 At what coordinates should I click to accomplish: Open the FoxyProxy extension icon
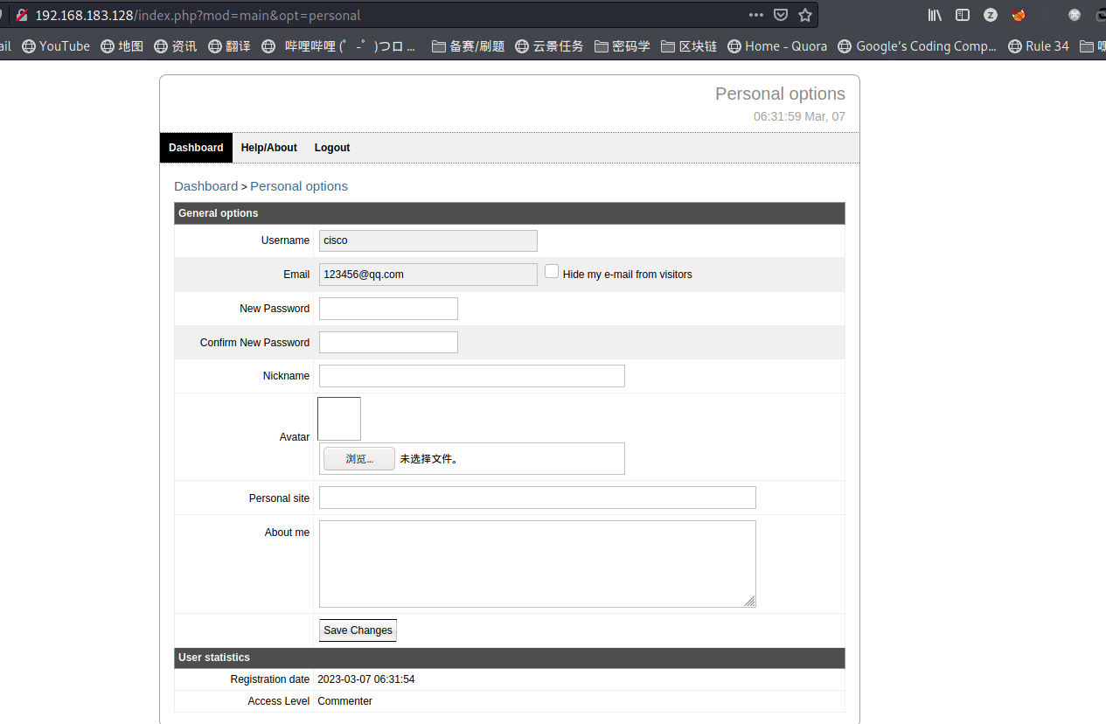point(1019,15)
